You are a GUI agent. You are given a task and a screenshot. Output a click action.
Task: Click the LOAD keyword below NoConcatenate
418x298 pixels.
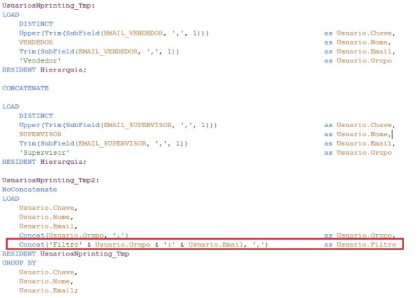[x=11, y=198]
